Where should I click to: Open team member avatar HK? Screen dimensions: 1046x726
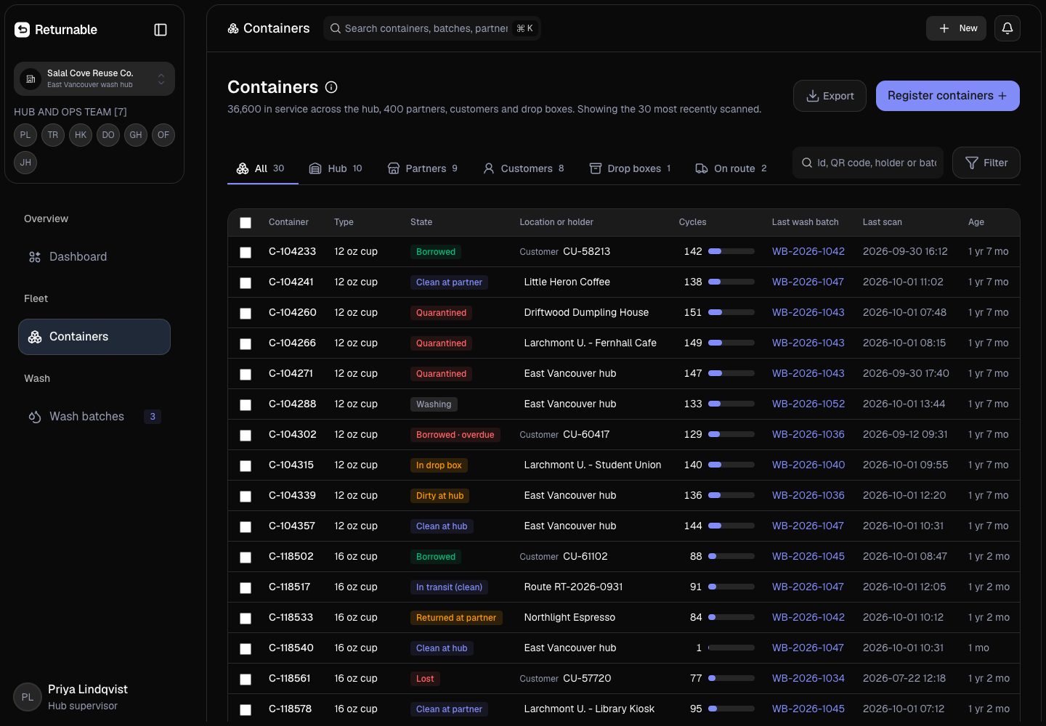81,135
